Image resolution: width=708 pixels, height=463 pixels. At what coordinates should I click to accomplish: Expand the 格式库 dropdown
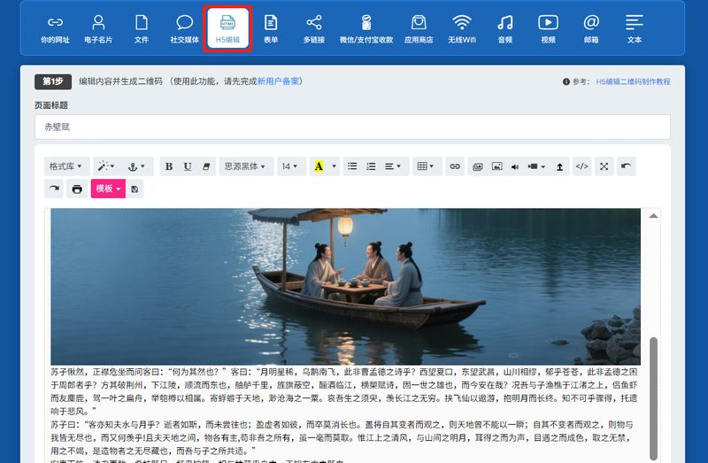coord(66,166)
